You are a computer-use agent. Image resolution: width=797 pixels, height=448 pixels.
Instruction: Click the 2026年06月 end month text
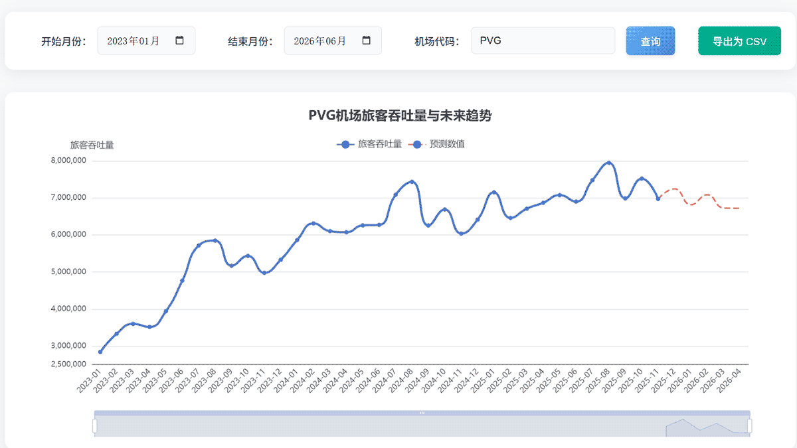320,40
